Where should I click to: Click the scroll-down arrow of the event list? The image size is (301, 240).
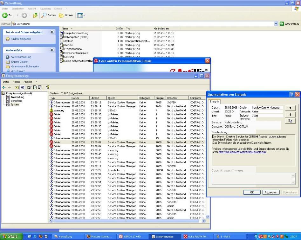tap(207, 217)
